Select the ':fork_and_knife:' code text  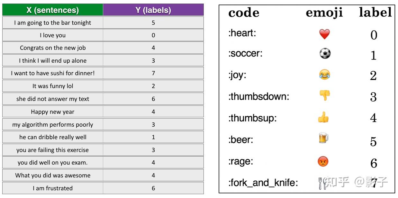263,183
